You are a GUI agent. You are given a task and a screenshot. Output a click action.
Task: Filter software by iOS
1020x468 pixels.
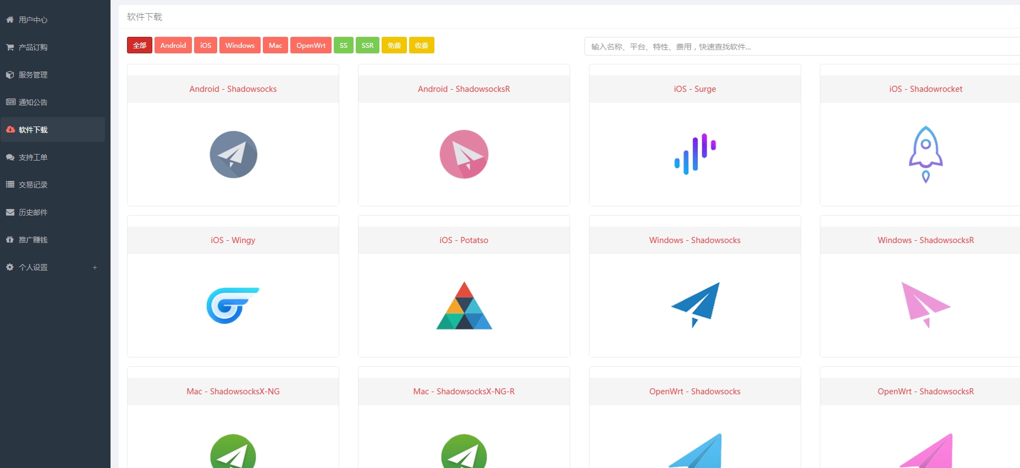[206, 45]
